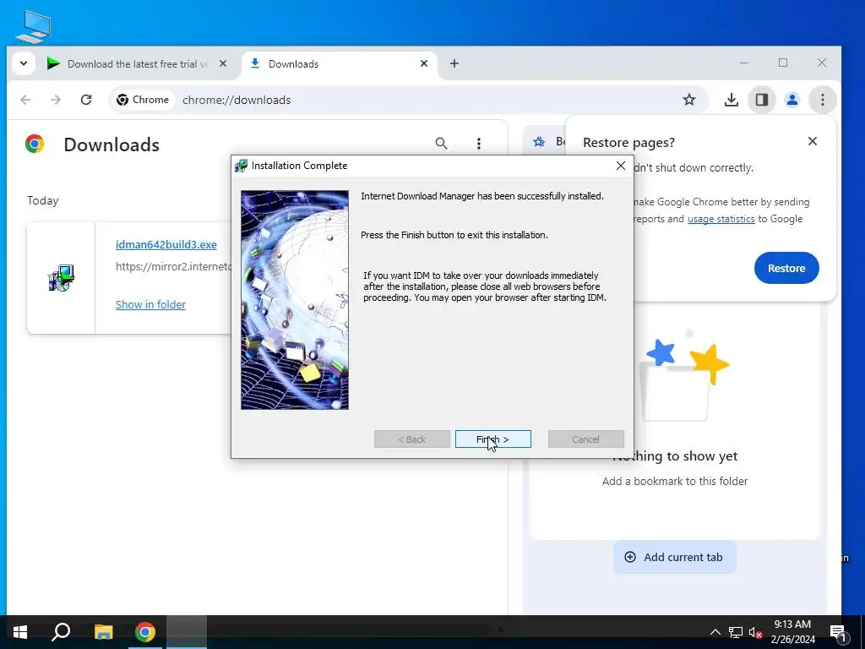Close the Installation Complete dialog
Screen dimensions: 865x649
click(x=621, y=166)
